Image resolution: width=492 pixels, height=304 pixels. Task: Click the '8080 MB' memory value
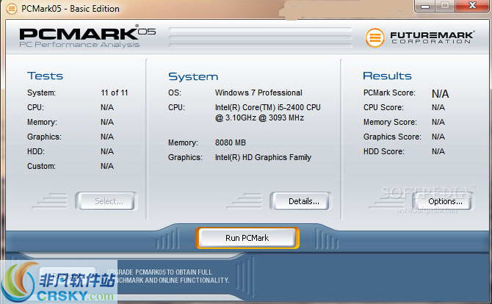(231, 142)
